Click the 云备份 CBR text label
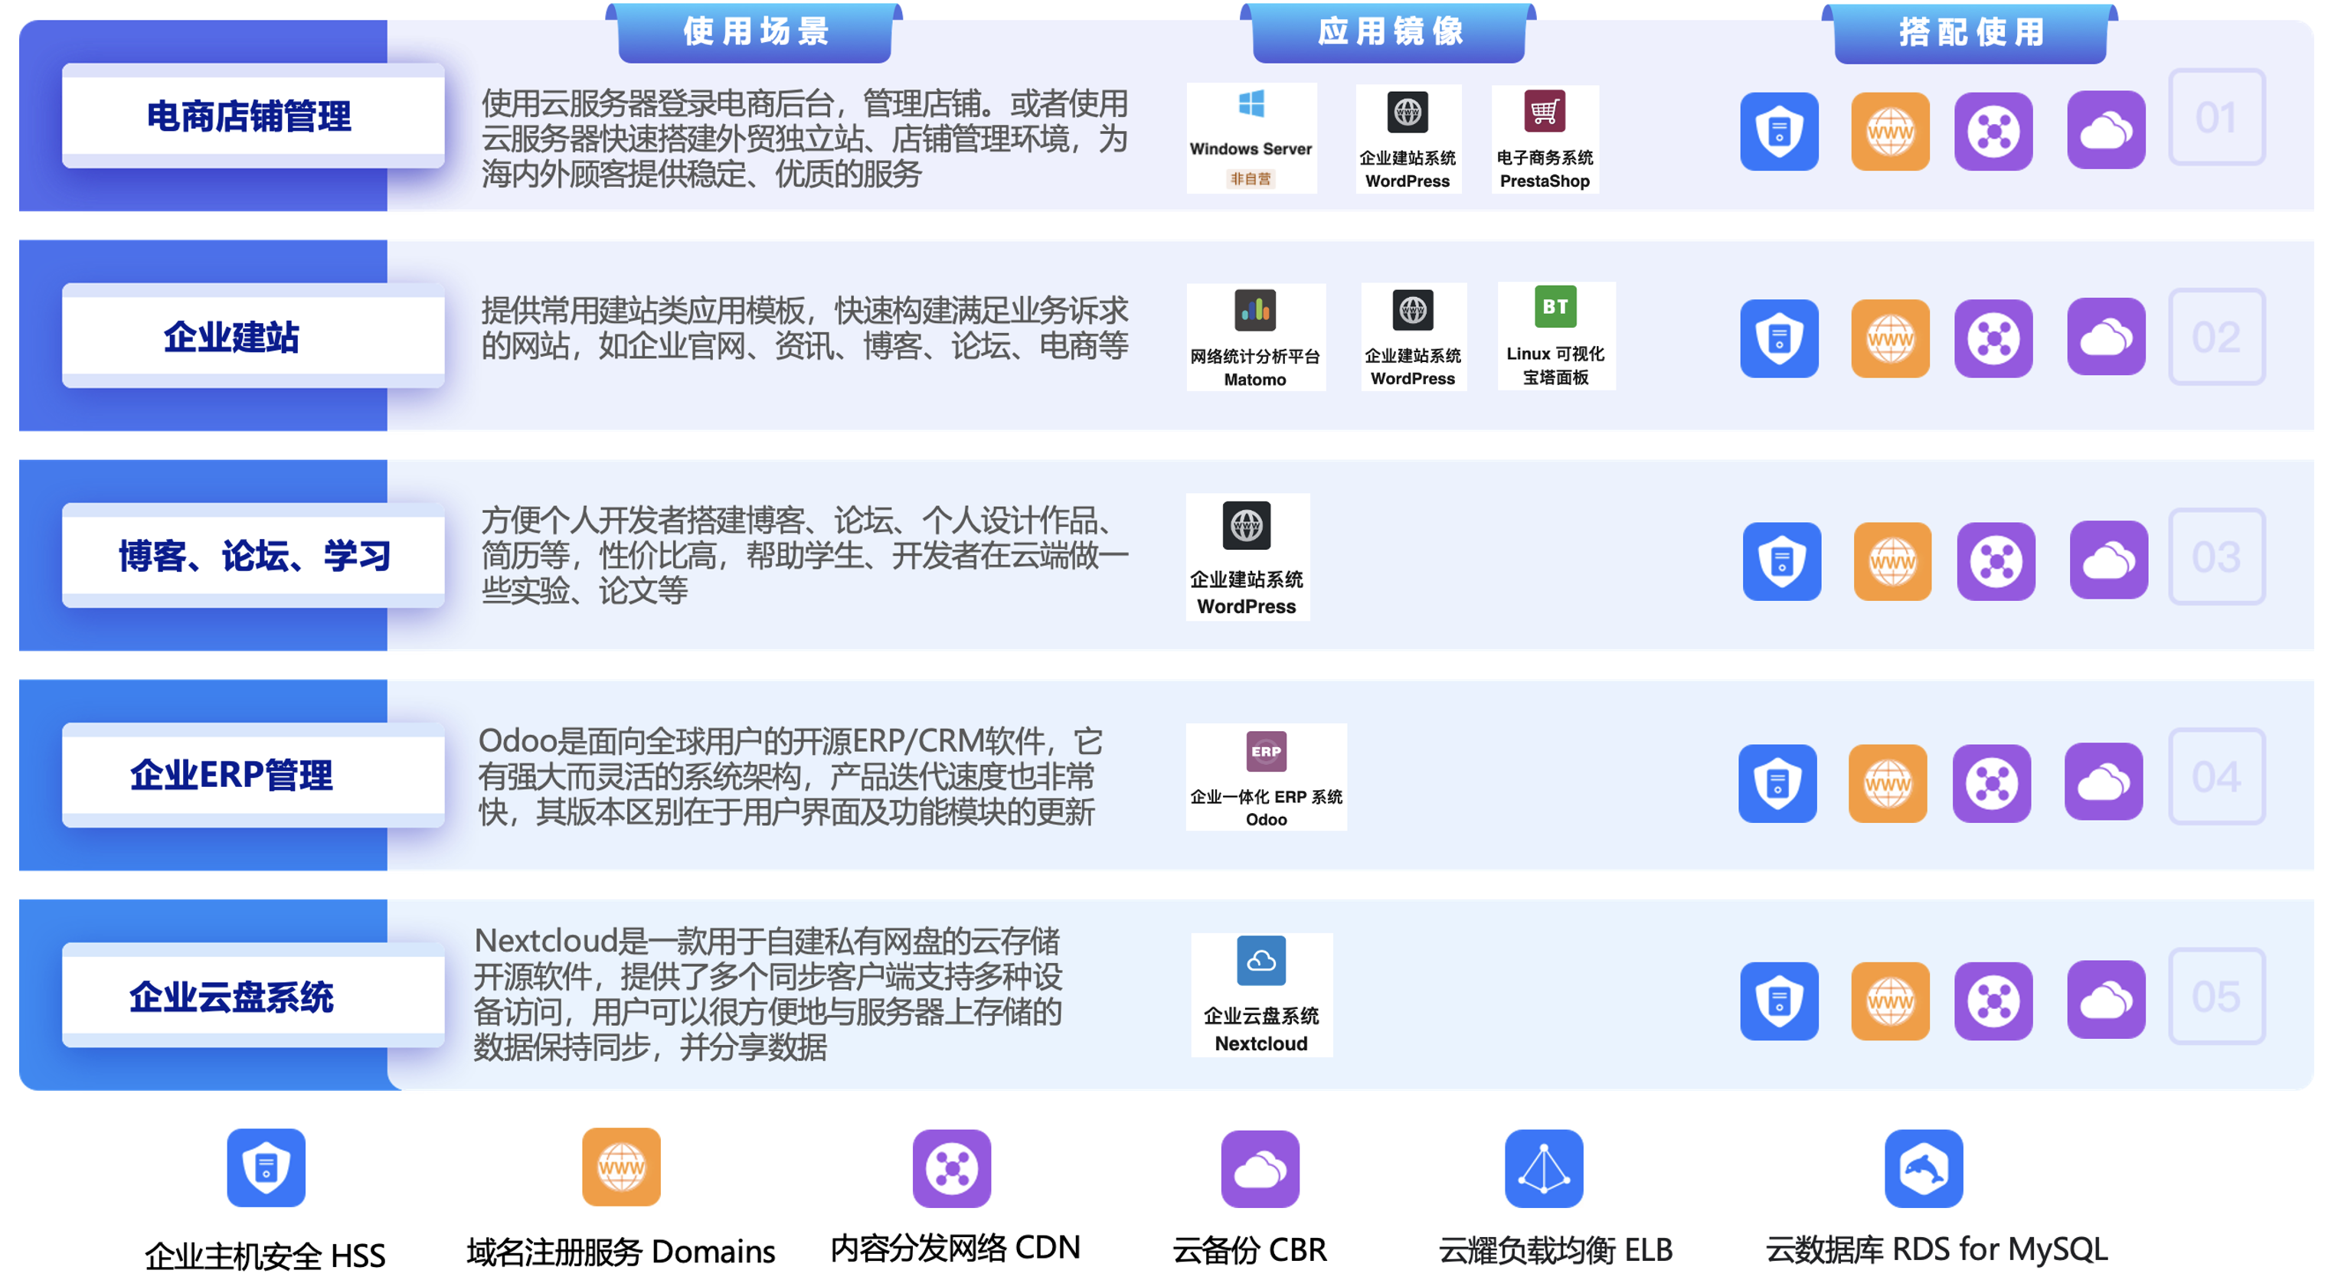 pyautogui.click(x=1250, y=1250)
